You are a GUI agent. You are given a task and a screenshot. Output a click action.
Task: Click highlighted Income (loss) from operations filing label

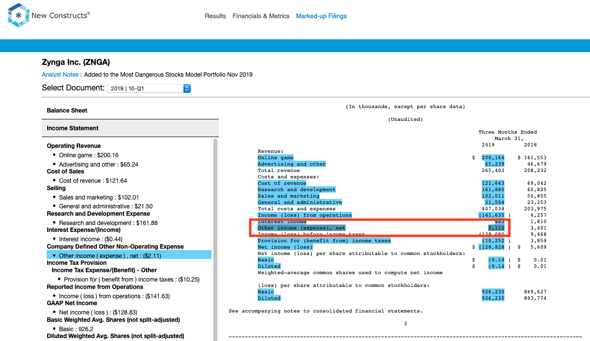(305, 215)
